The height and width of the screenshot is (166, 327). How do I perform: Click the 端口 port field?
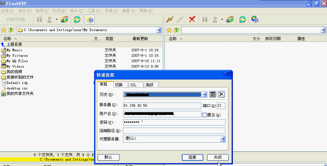coord(221,106)
